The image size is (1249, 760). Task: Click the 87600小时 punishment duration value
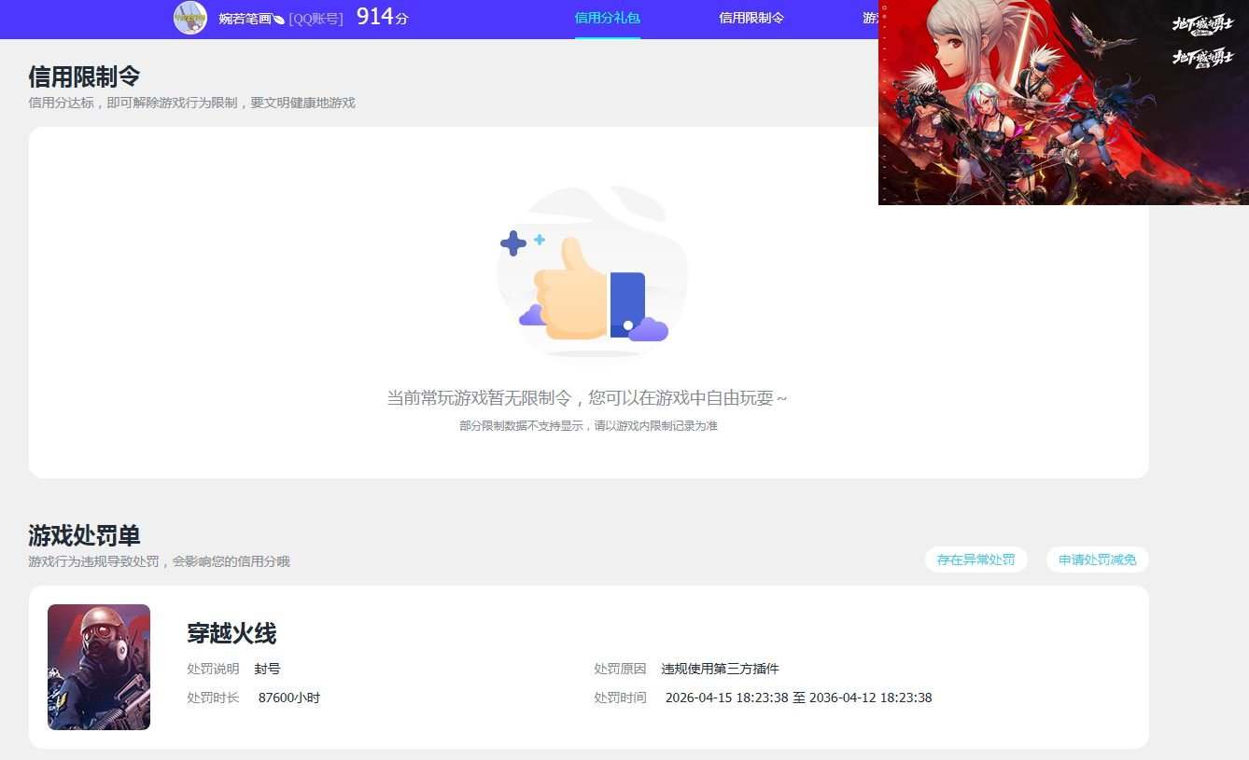(289, 698)
